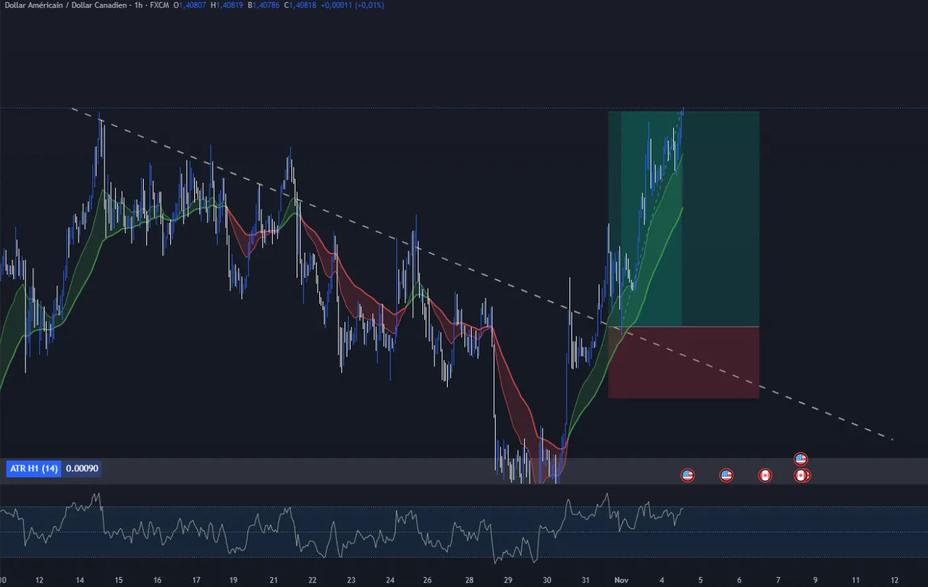Click the leftmost US flag economic event icon
This screenshot has width=928, height=587.
[x=687, y=475]
